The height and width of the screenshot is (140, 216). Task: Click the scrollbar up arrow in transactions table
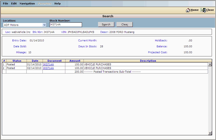[210, 64]
